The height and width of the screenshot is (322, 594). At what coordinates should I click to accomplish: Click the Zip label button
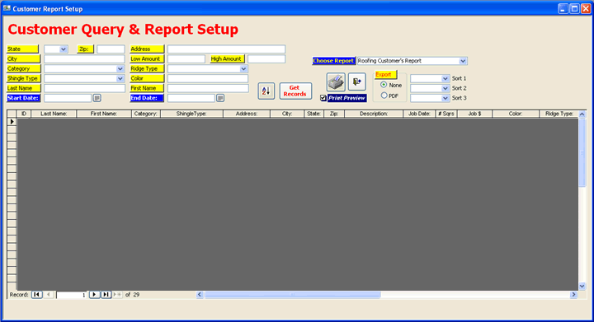(x=85, y=49)
